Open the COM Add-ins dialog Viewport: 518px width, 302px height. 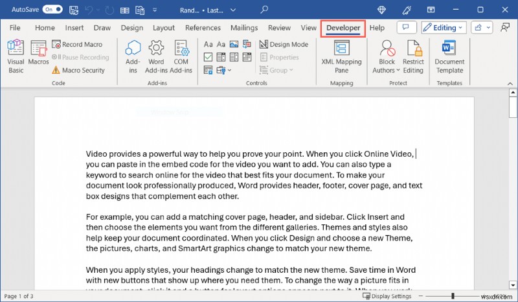click(x=181, y=56)
